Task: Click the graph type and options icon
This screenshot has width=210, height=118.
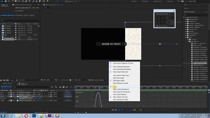Action: (116, 110)
